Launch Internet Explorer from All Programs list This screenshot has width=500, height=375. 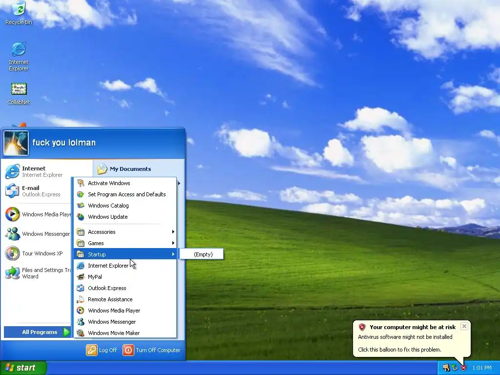click(125, 266)
